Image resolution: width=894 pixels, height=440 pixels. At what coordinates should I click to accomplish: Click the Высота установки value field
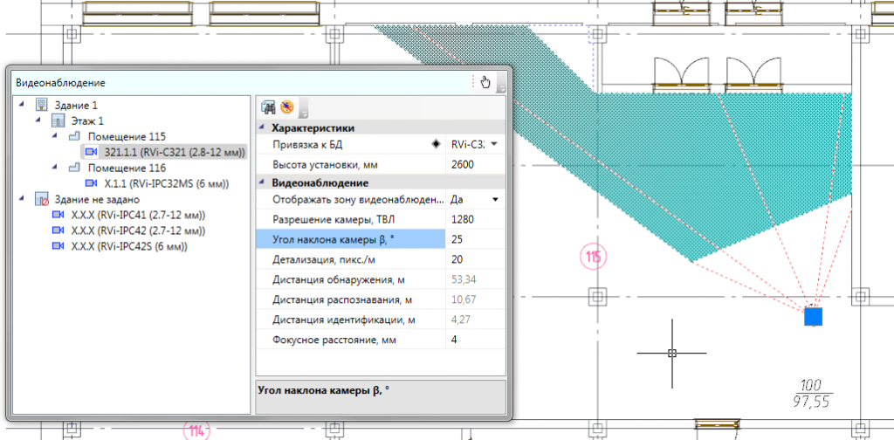(x=476, y=165)
